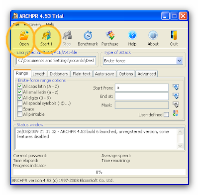This screenshot has height=195, width=199.
Task: Switch to the Options tab
Action: click(x=126, y=74)
